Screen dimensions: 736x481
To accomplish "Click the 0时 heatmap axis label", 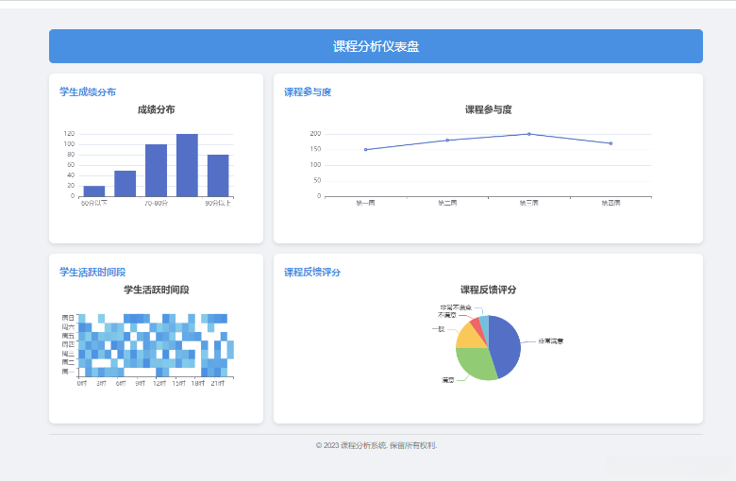I will click(x=82, y=384).
